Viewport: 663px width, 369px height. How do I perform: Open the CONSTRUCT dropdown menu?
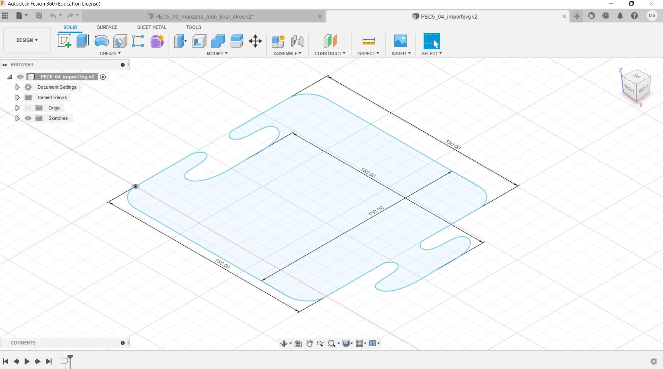(330, 54)
